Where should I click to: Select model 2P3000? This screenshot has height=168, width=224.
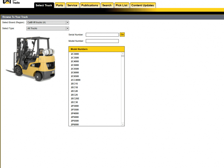point(75,106)
